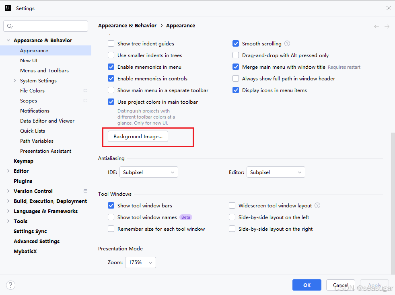Image resolution: width=395 pixels, height=295 pixels.
Task: Focus the settings search input field
Action: tap(45, 26)
